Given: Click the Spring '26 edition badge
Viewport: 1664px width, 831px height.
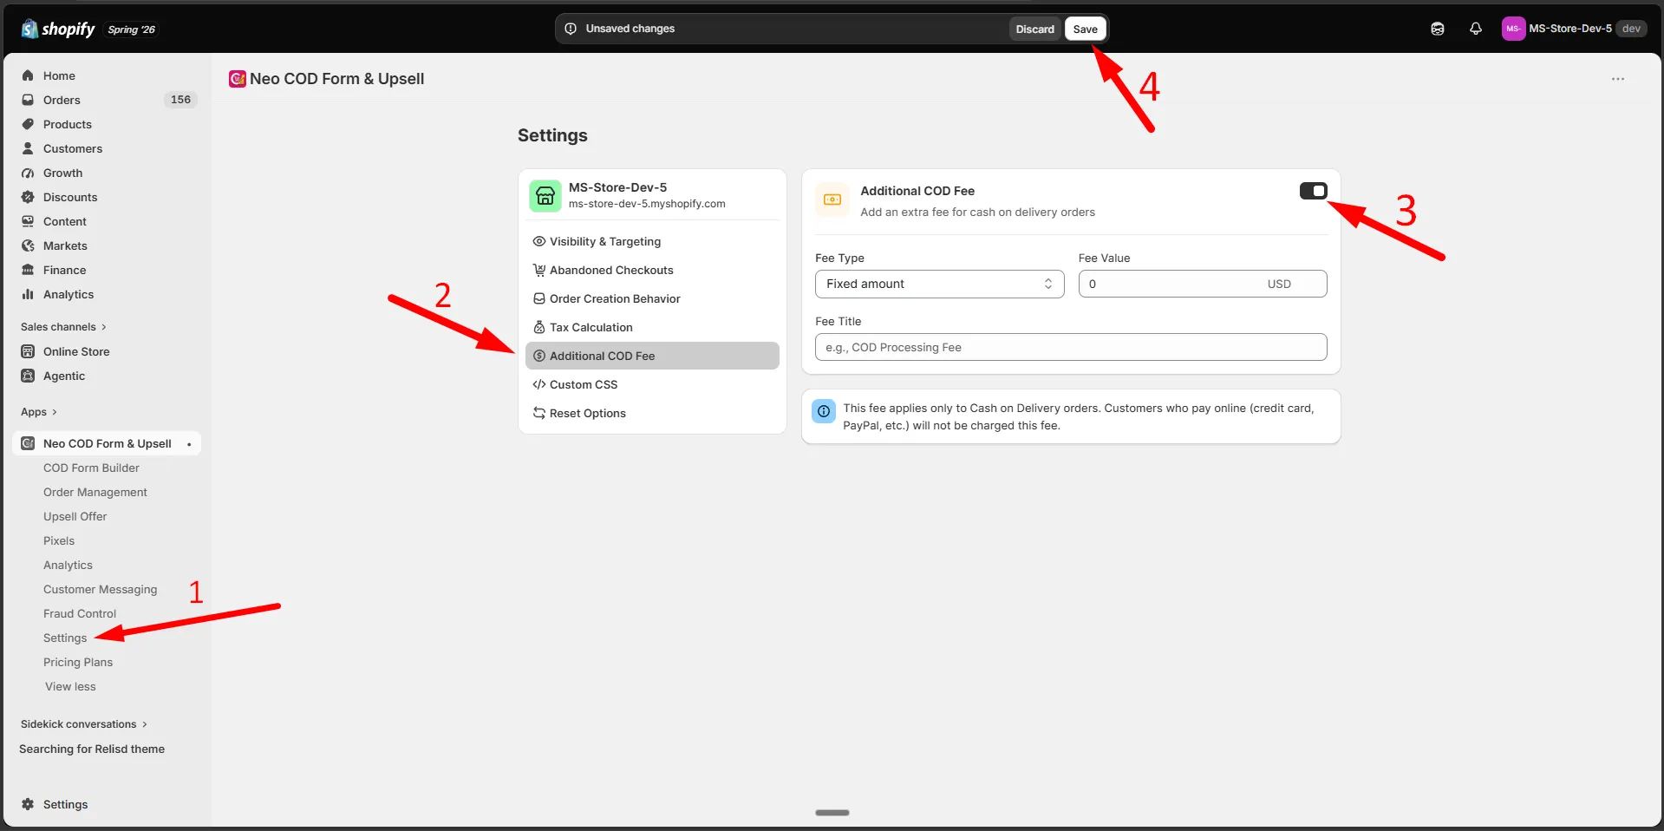Looking at the screenshot, I should coord(132,29).
